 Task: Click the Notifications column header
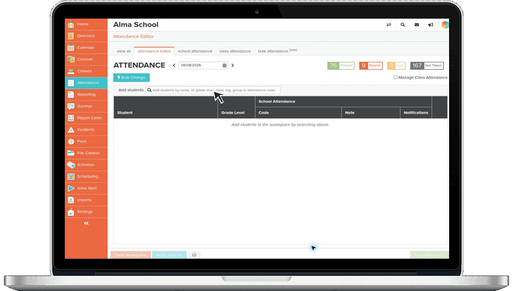[x=416, y=113]
